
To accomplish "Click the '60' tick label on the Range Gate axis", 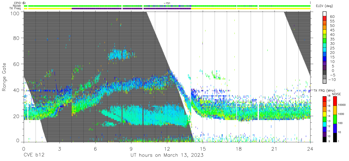I will (x=17, y=64).
